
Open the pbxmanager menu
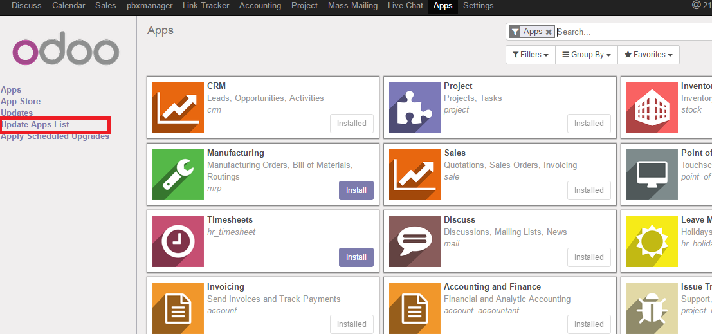tap(149, 6)
